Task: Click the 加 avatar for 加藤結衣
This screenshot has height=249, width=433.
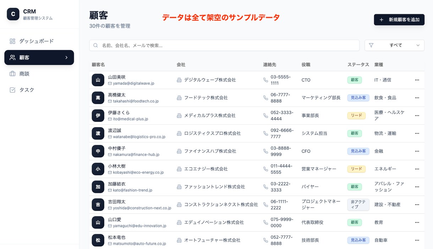Action: [x=98, y=187]
